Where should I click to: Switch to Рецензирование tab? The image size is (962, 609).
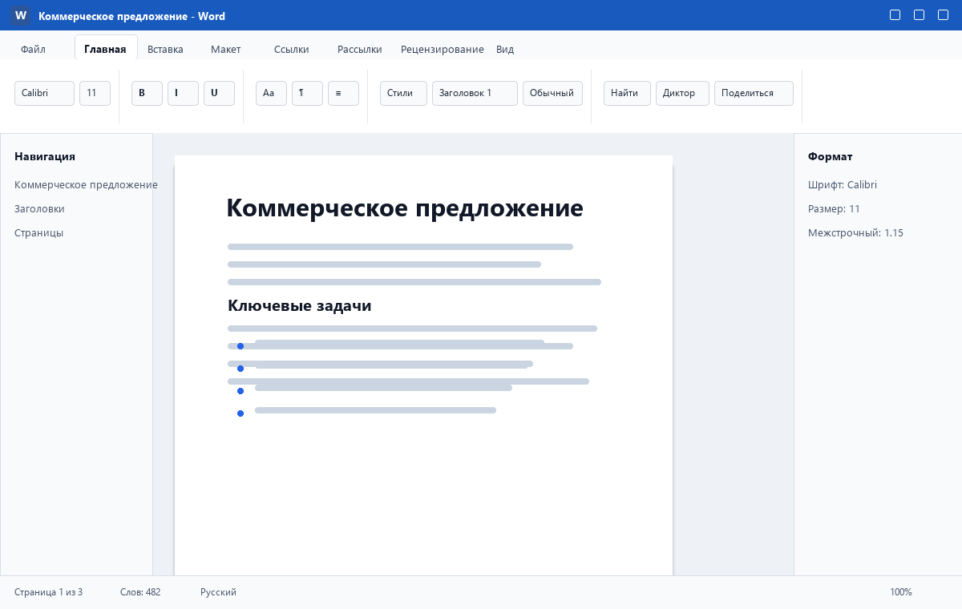[443, 49]
